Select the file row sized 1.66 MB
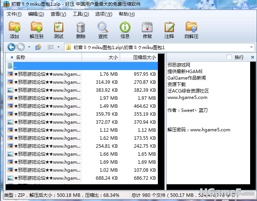The height and width of the screenshot is (201, 257). [82, 154]
